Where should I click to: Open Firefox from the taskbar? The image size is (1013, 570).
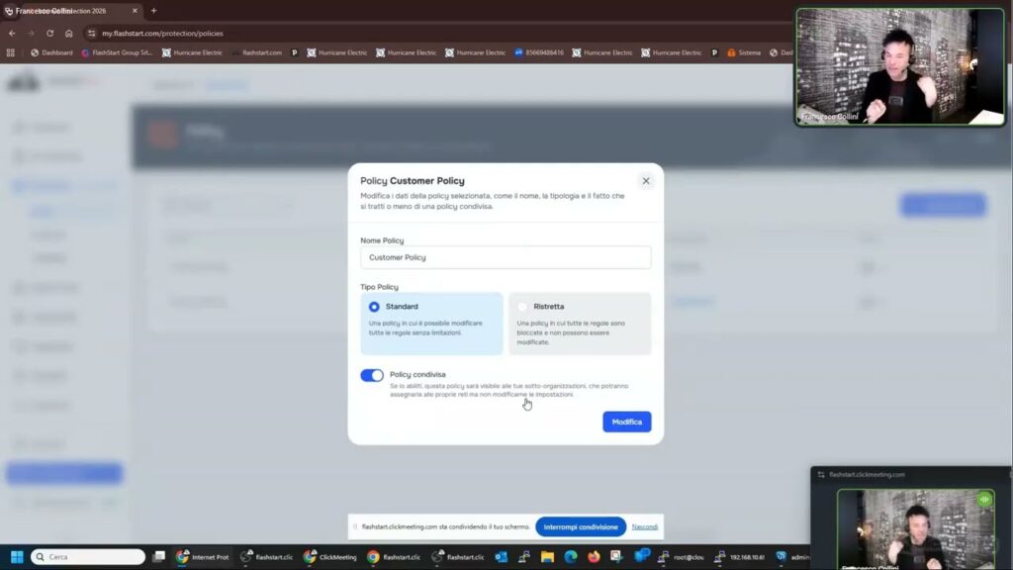(x=594, y=556)
